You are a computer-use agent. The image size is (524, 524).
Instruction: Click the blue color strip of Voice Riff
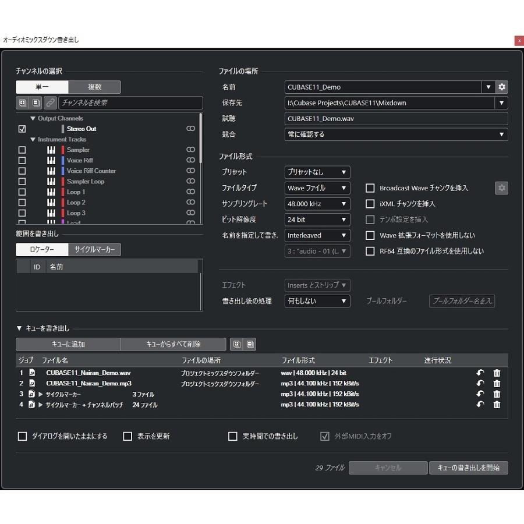[x=63, y=161]
